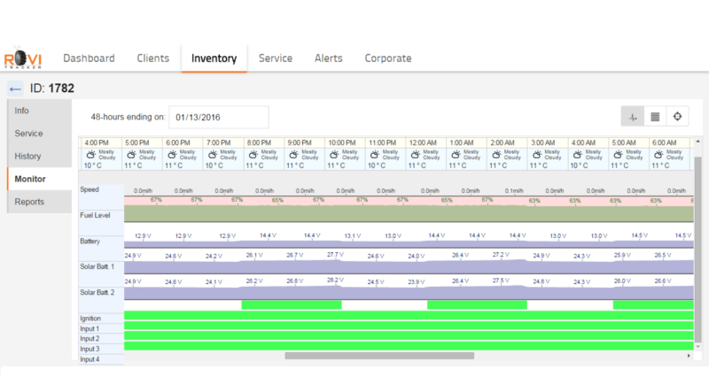Screen dimensions: 709x377
Task: Click the Input 1 row label
Action: [x=90, y=328]
